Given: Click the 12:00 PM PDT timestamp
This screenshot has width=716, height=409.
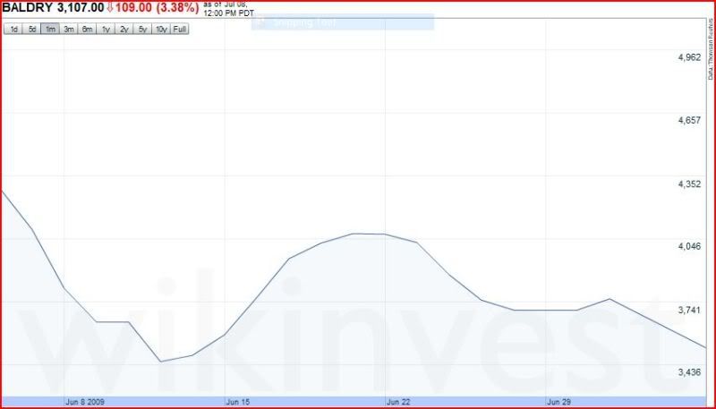Looking at the screenshot, I should pos(229,13).
